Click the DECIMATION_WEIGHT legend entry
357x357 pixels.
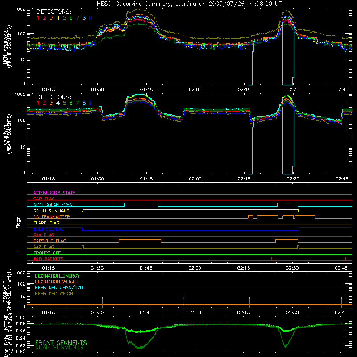[x=57, y=282]
